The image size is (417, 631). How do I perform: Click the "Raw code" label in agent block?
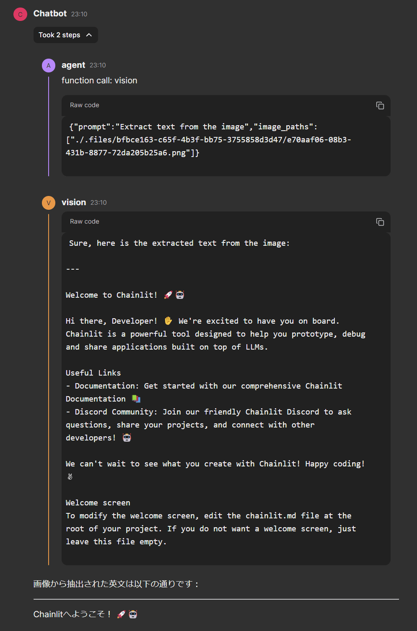85,105
